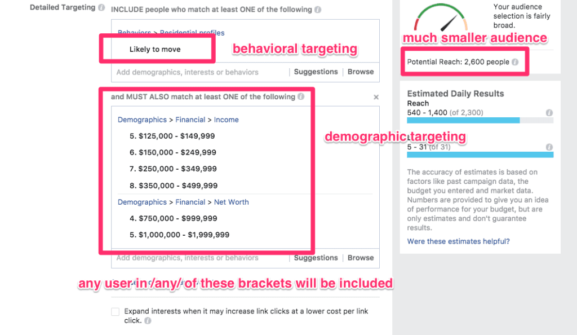Screen dimensions: 577x335
Task: Click the info icon beside Detailed Targeting
Action: 101,7
